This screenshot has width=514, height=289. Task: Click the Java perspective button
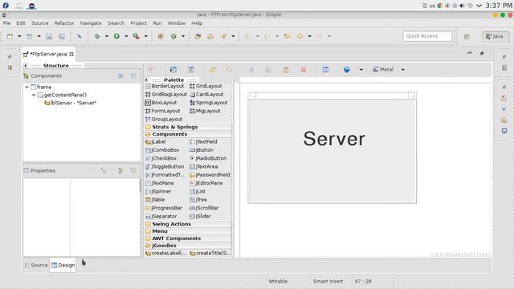coord(496,36)
